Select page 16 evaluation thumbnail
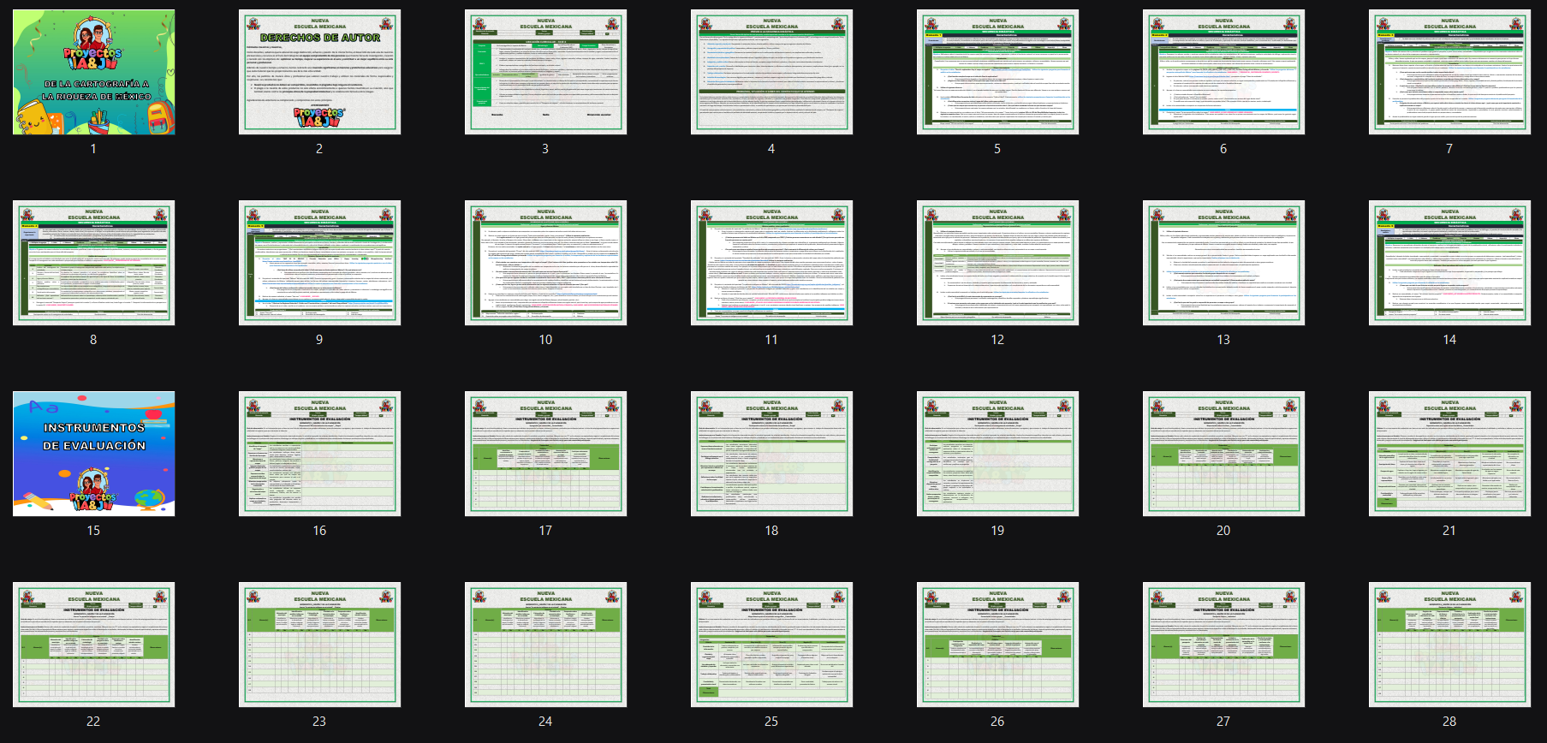This screenshot has width=1547, height=743. click(319, 454)
